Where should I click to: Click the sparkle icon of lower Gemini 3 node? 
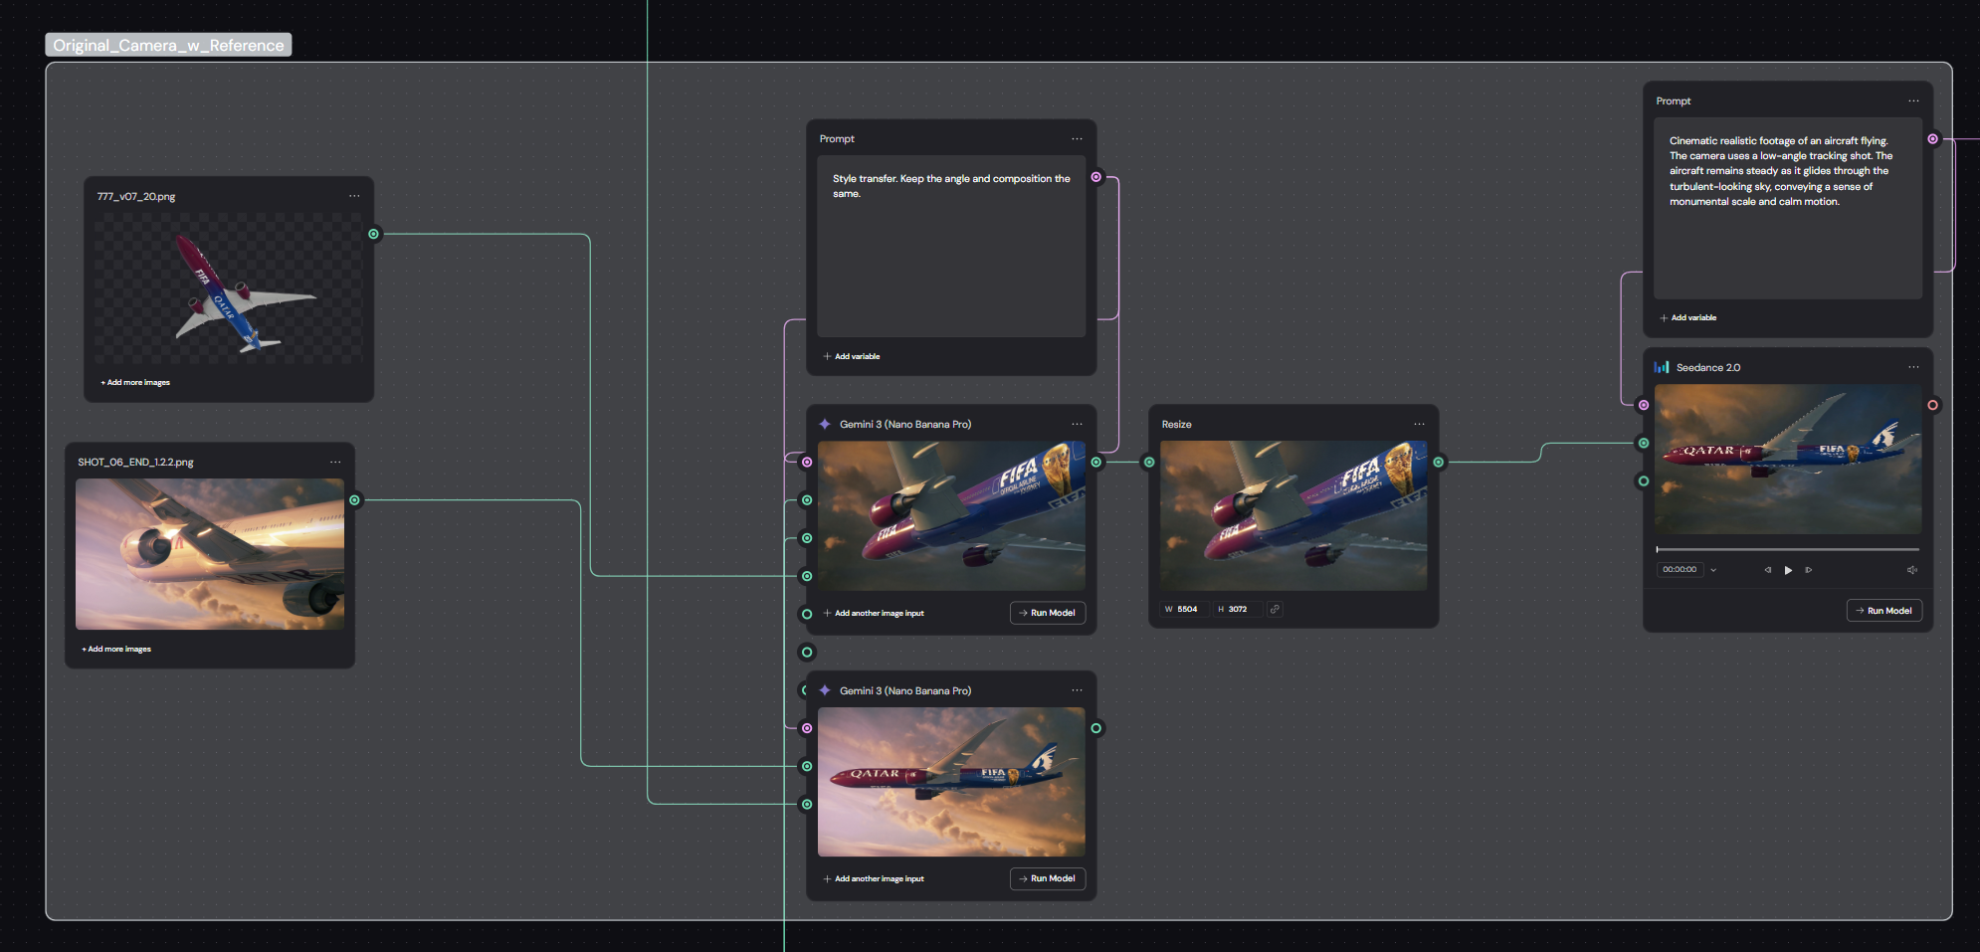825,690
